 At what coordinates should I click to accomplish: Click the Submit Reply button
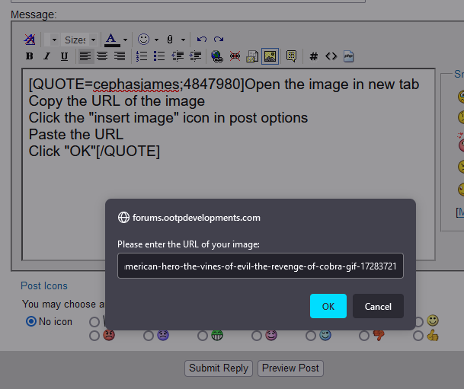[219, 368]
